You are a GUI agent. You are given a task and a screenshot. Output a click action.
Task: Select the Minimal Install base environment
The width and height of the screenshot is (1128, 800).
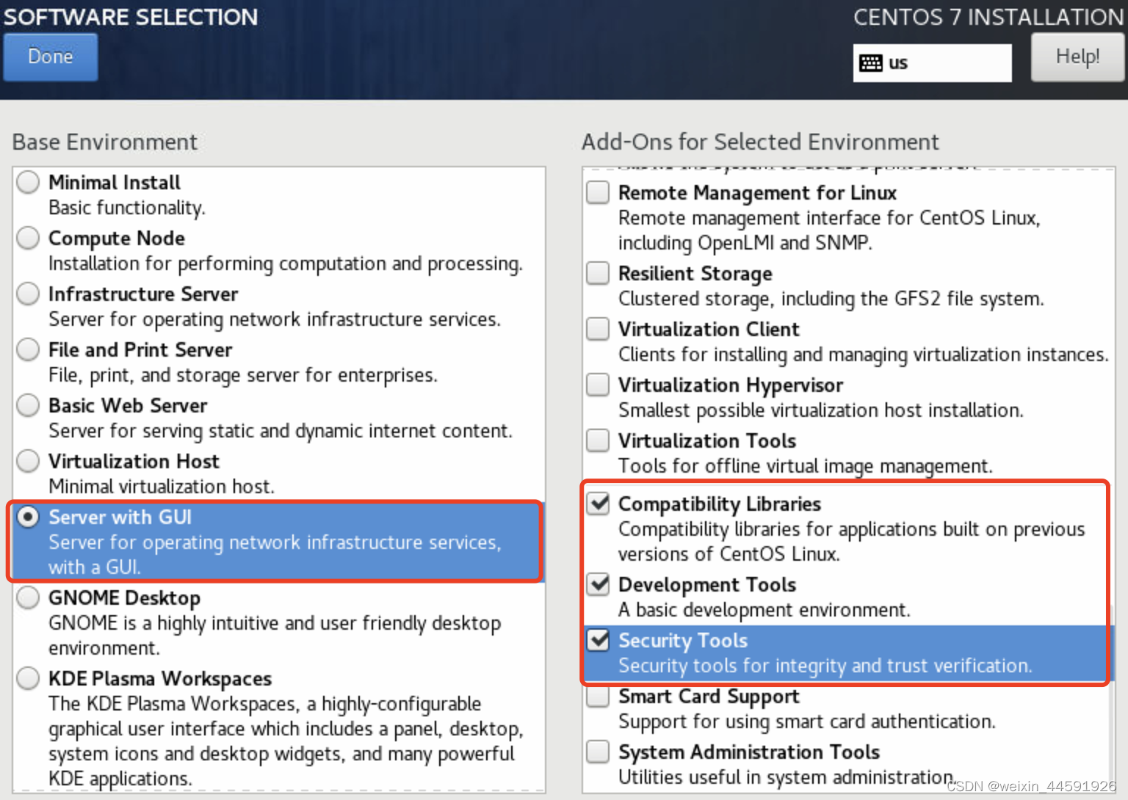(27, 182)
